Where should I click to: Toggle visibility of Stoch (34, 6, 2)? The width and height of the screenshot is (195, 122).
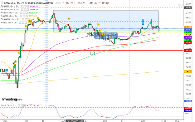coord(19,105)
